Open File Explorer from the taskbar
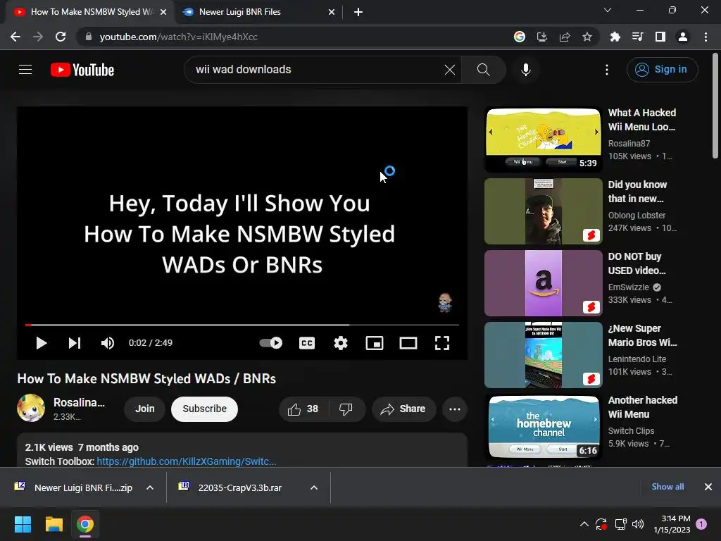 click(x=54, y=524)
